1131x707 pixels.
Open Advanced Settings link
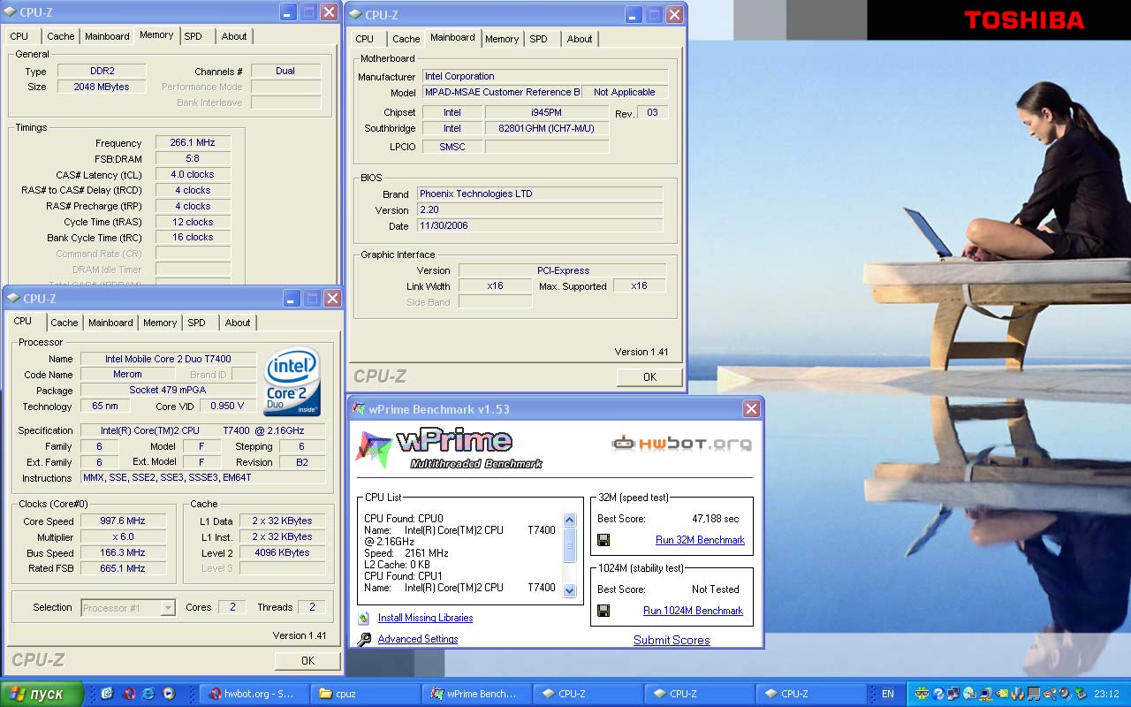[418, 639]
